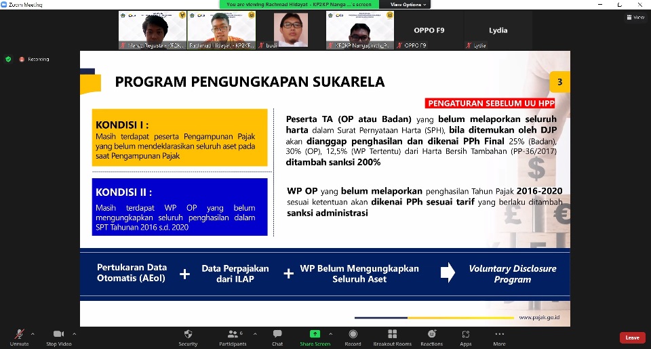
Task: Open the Apps icon
Action: (466, 334)
